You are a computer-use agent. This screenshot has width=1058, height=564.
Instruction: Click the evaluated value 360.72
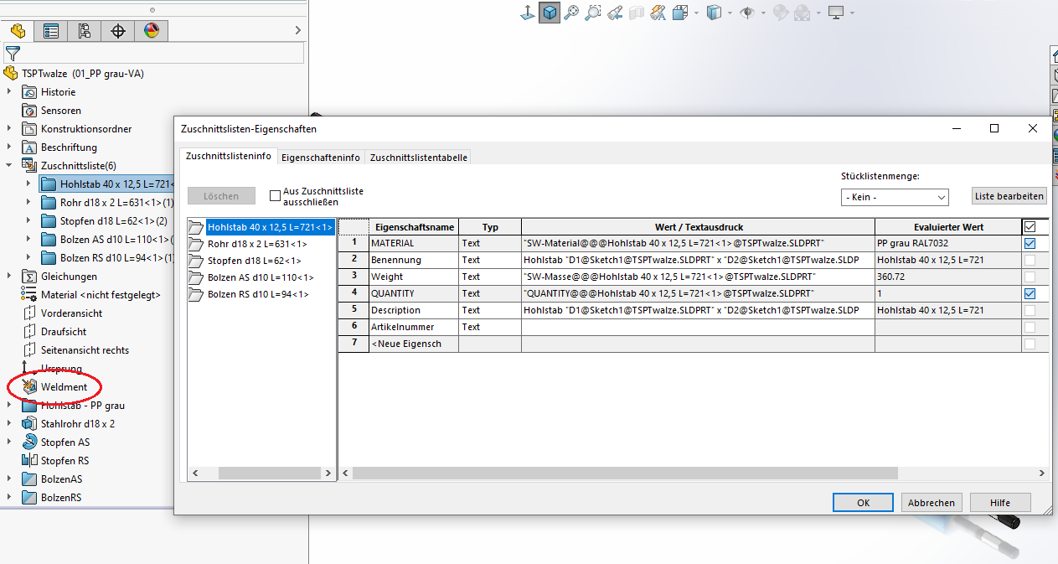[948, 277]
